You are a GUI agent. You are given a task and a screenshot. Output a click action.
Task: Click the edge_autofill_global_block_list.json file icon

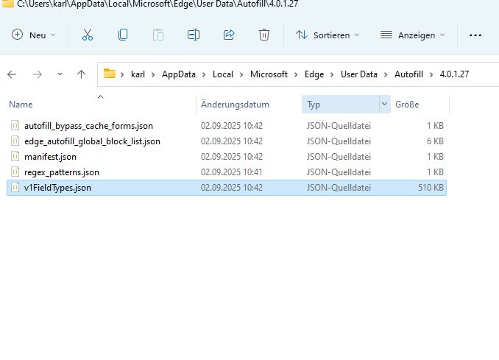[x=15, y=141]
